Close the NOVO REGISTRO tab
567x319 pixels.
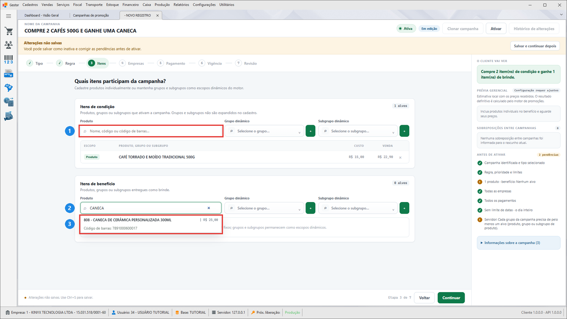(x=158, y=16)
